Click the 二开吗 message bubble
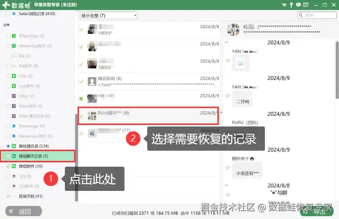Viewport: 339px width, 219px height. 242,99
